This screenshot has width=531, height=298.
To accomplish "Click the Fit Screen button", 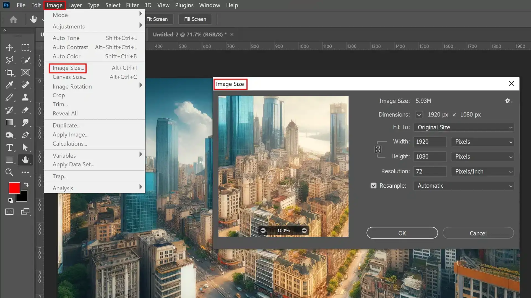I will point(157,19).
